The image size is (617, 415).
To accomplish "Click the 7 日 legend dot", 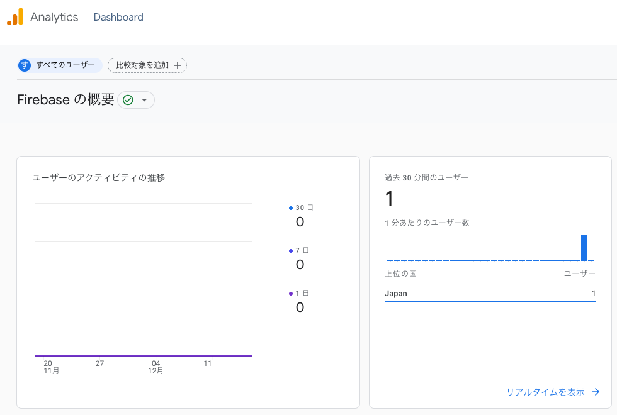I will (x=290, y=250).
